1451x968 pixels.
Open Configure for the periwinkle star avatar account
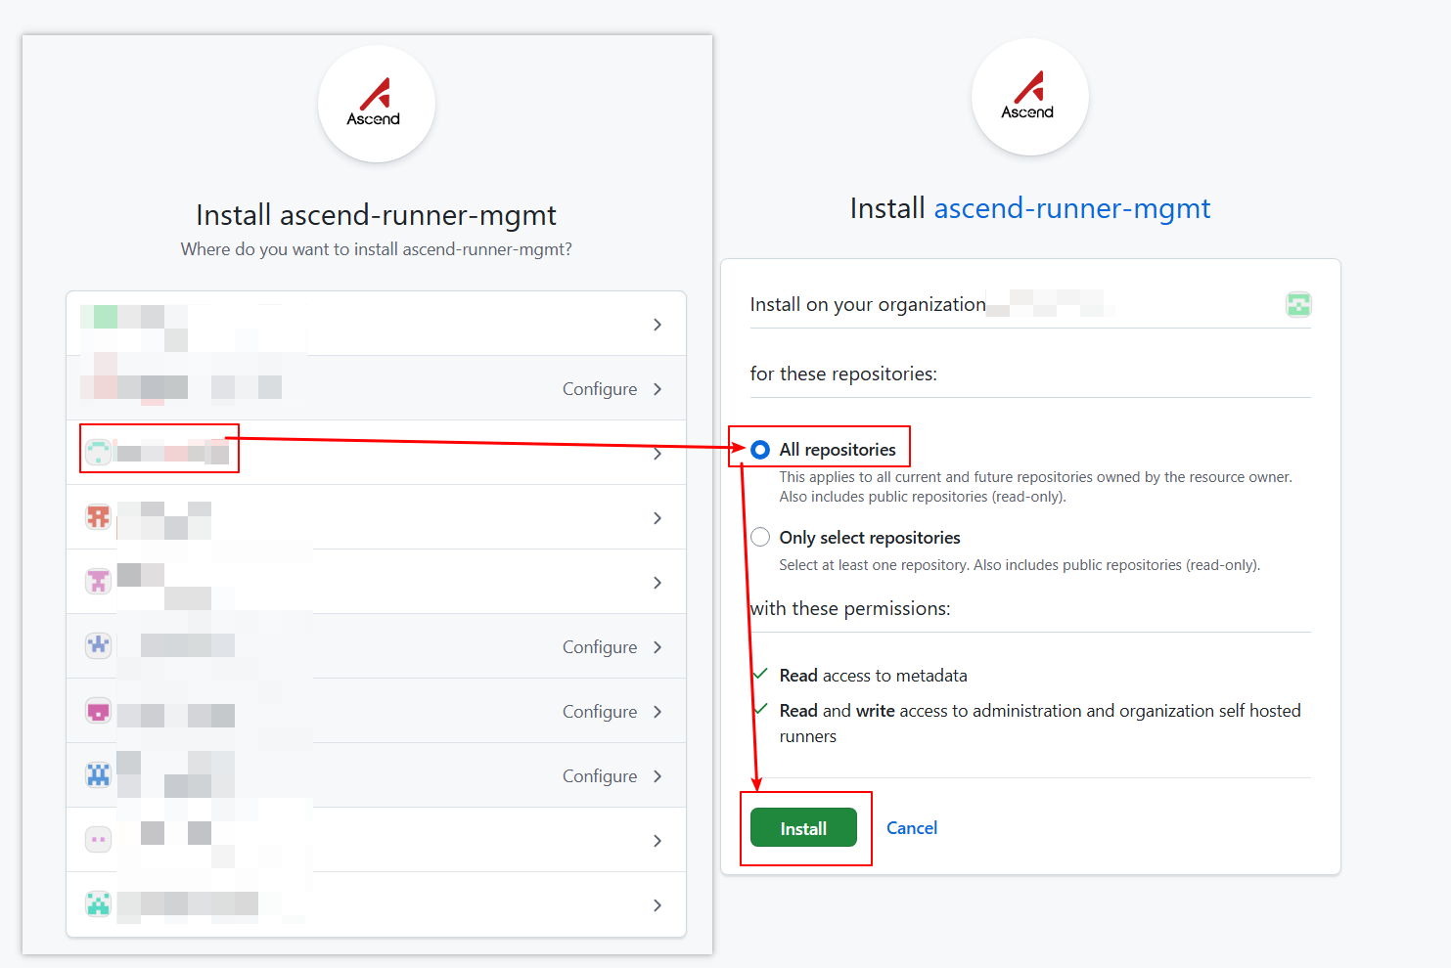click(x=600, y=647)
